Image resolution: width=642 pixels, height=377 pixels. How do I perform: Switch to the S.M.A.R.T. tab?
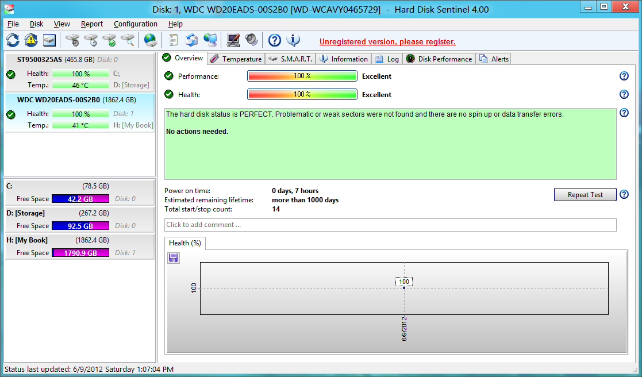[290, 59]
